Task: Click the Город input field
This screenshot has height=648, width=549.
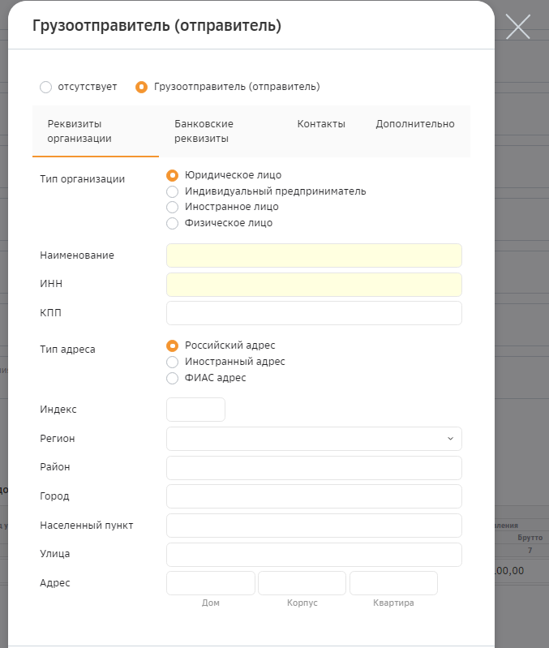Action: pyautogui.click(x=314, y=496)
